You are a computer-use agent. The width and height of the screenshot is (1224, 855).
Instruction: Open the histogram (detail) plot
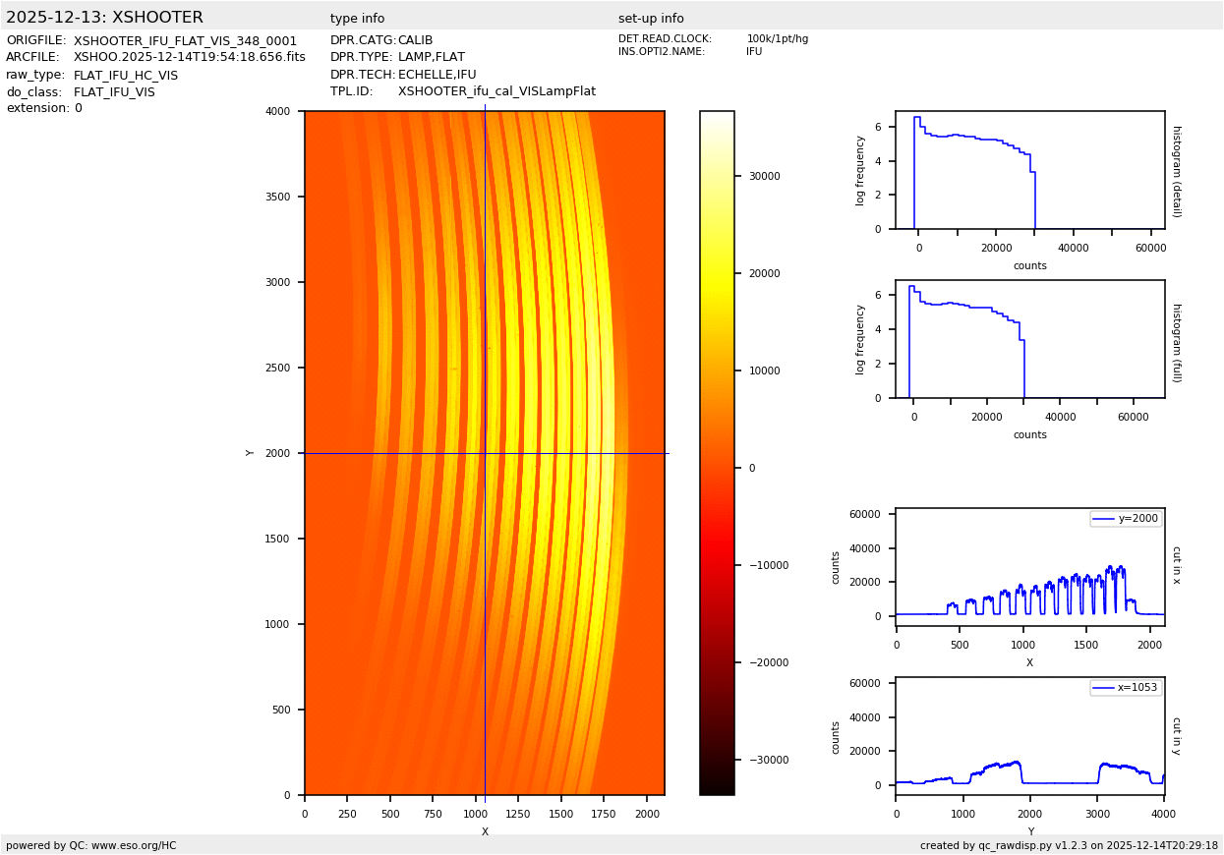1029,170
